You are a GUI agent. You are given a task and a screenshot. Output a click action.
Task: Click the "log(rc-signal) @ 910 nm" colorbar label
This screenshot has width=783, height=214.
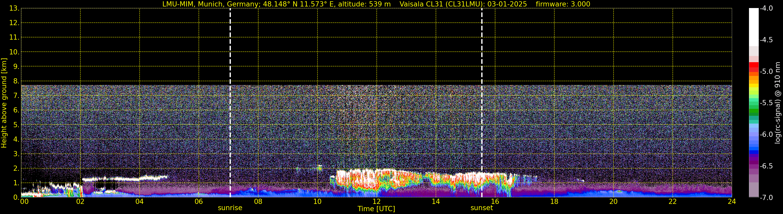tap(778, 103)
